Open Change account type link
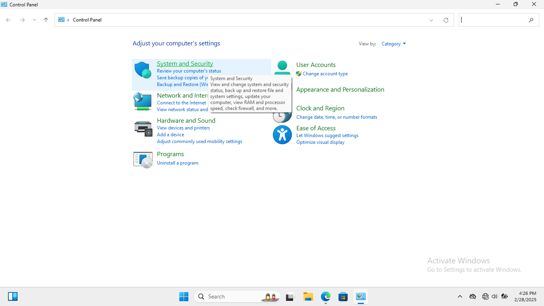 click(x=325, y=74)
